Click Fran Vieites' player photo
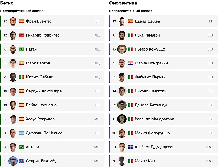This screenshot has width=218, height=167. pyautogui.click(x=13, y=21)
